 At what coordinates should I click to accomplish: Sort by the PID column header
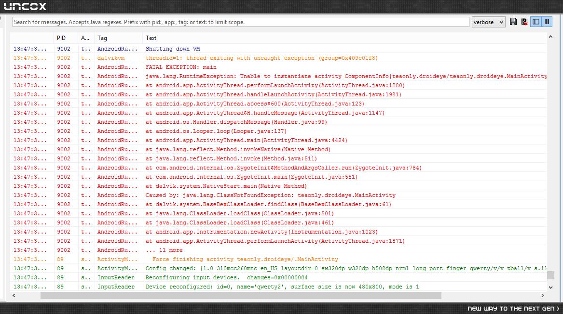coord(66,38)
